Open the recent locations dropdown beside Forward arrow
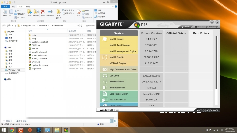 click(12, 26)
